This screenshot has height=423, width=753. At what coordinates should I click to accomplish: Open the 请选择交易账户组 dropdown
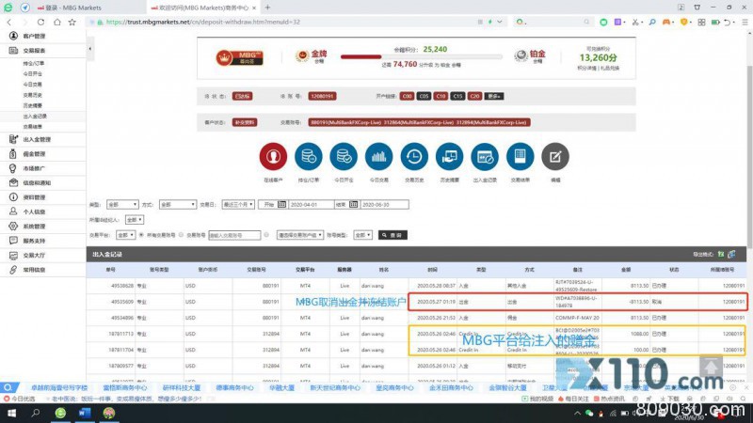[299, 235]
